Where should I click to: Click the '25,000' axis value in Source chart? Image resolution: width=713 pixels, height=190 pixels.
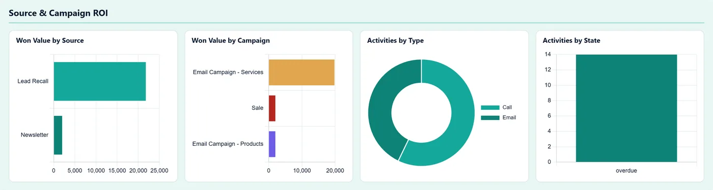coord(159,171)
